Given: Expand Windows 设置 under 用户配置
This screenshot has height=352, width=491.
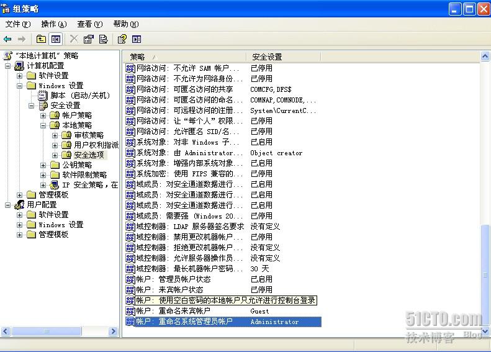Looking at the screenshot, I should [x=19, y=225].
